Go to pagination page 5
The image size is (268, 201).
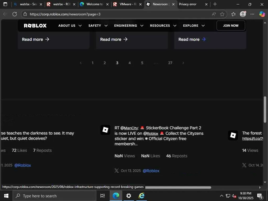[x=142, y=63]
